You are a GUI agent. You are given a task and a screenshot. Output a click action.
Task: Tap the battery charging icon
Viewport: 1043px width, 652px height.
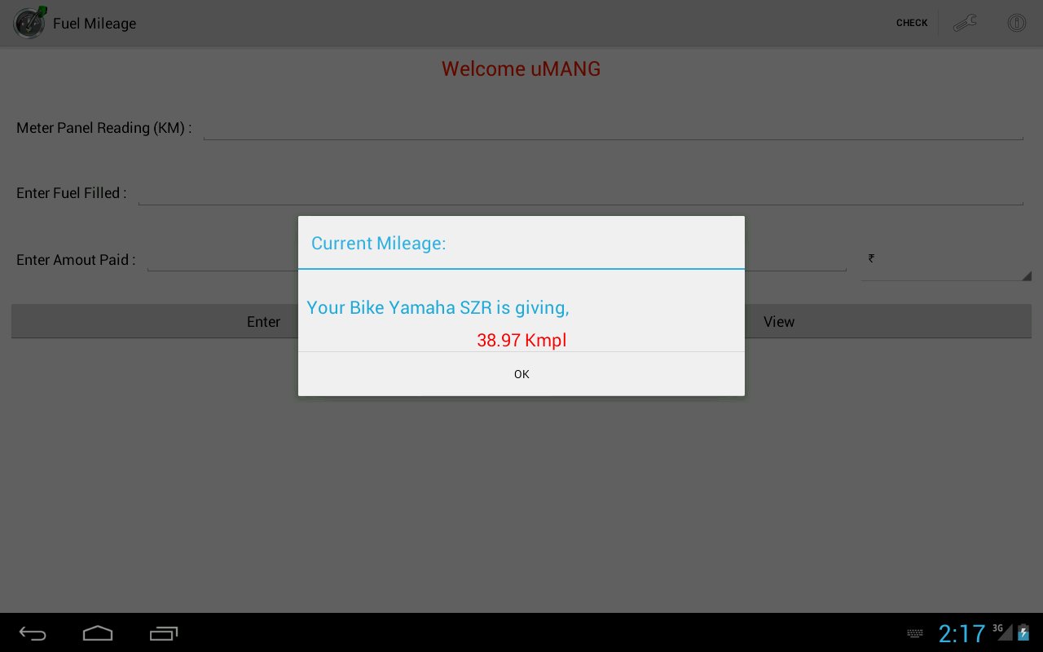click(1023, 632)
